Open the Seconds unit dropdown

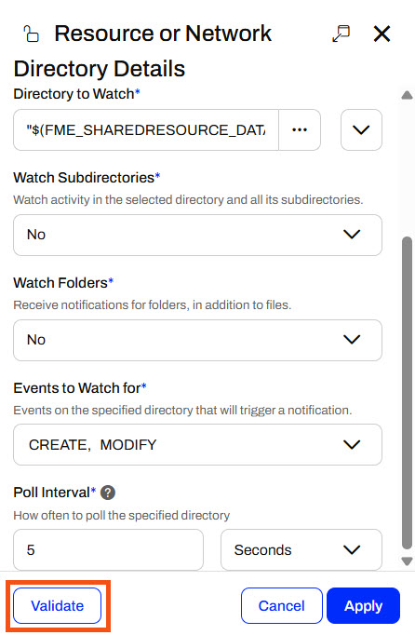(x=301, y=550)
